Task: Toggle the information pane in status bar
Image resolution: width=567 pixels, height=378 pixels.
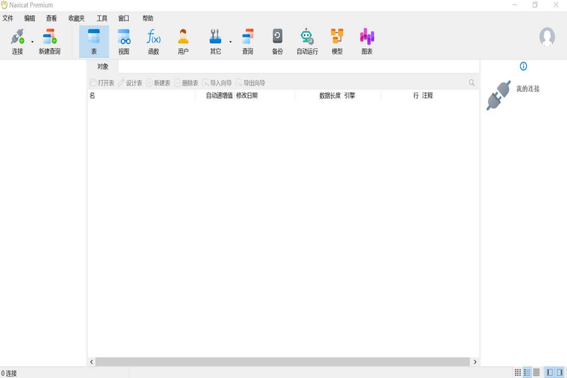Action: point(560,372)
